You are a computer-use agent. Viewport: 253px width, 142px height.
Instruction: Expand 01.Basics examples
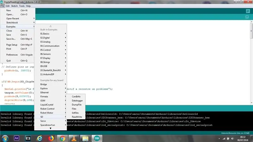(51, 34)
